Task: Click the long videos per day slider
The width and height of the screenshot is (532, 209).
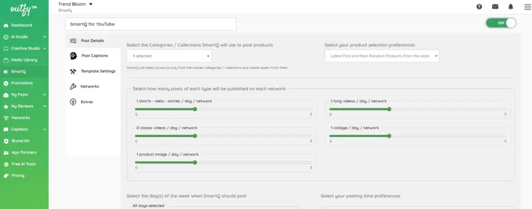Action: pyautogui.click(x=418, y=109)
